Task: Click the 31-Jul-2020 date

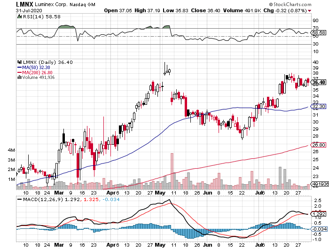Action: click(29, 10)
